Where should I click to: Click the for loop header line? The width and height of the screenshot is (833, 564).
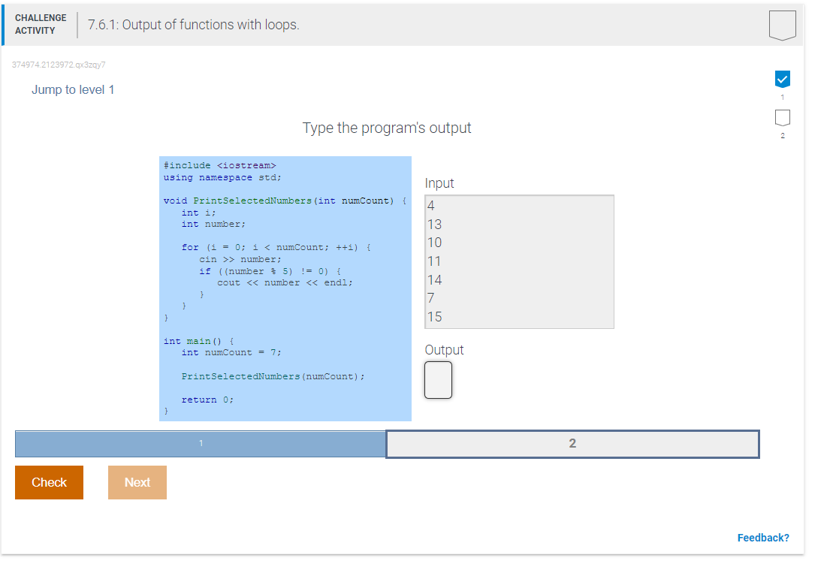pos(276,248)
